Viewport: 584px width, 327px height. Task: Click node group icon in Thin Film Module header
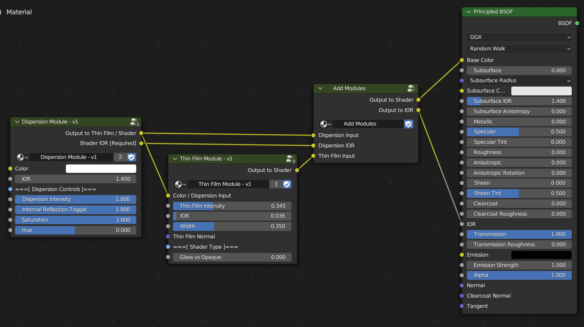pos(290,159)
